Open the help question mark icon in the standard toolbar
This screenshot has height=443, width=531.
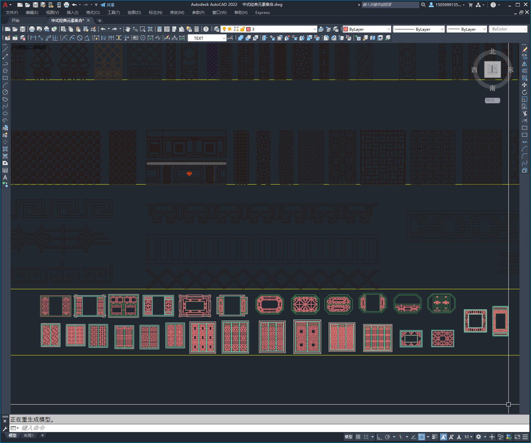(206, 29)
